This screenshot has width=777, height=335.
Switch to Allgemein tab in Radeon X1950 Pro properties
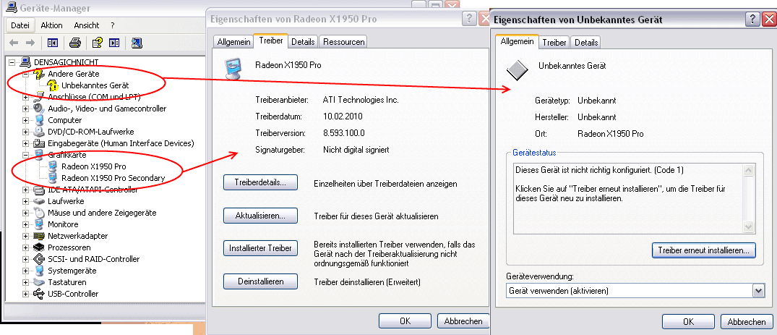tap(233, 42)
